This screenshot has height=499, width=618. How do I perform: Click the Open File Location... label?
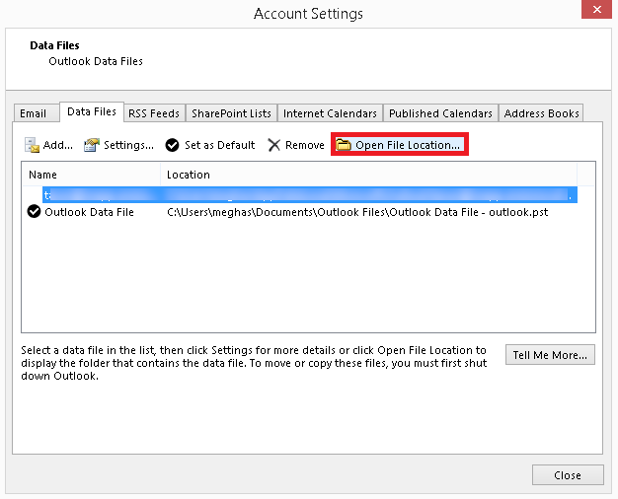point(408,145)
